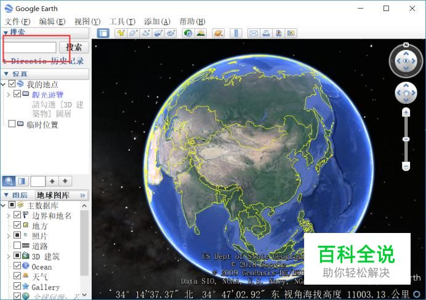
Task: Click the magnifier search-in-places icon
Action: pyautogui.click(x=9, y=181)
